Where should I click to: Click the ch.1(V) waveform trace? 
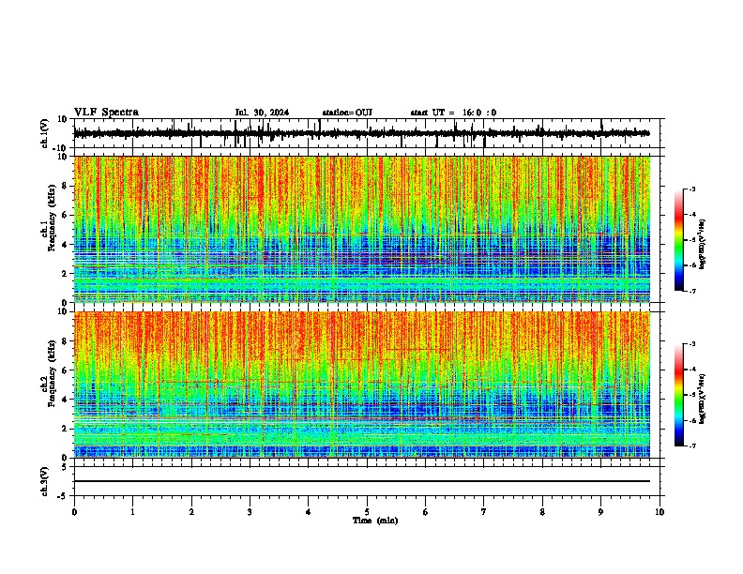click(362, 133)
